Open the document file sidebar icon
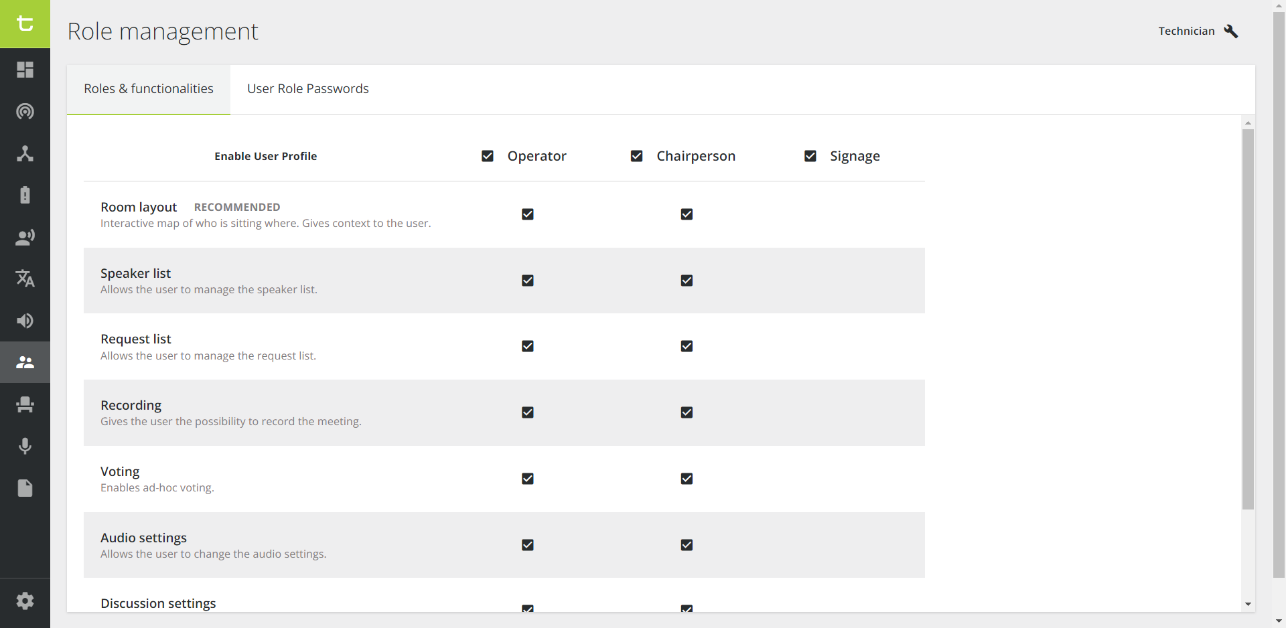The image size is (1286, 628). [x=25, y=488]
